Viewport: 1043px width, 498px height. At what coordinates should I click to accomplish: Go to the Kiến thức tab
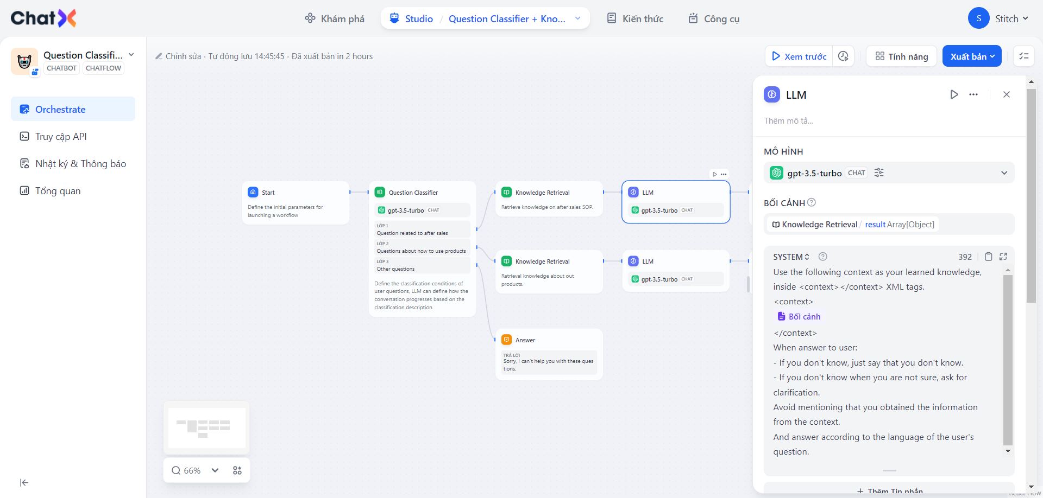635,18
